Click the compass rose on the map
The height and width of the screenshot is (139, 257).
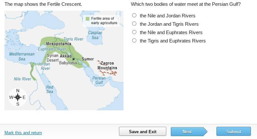pos(18,97)
